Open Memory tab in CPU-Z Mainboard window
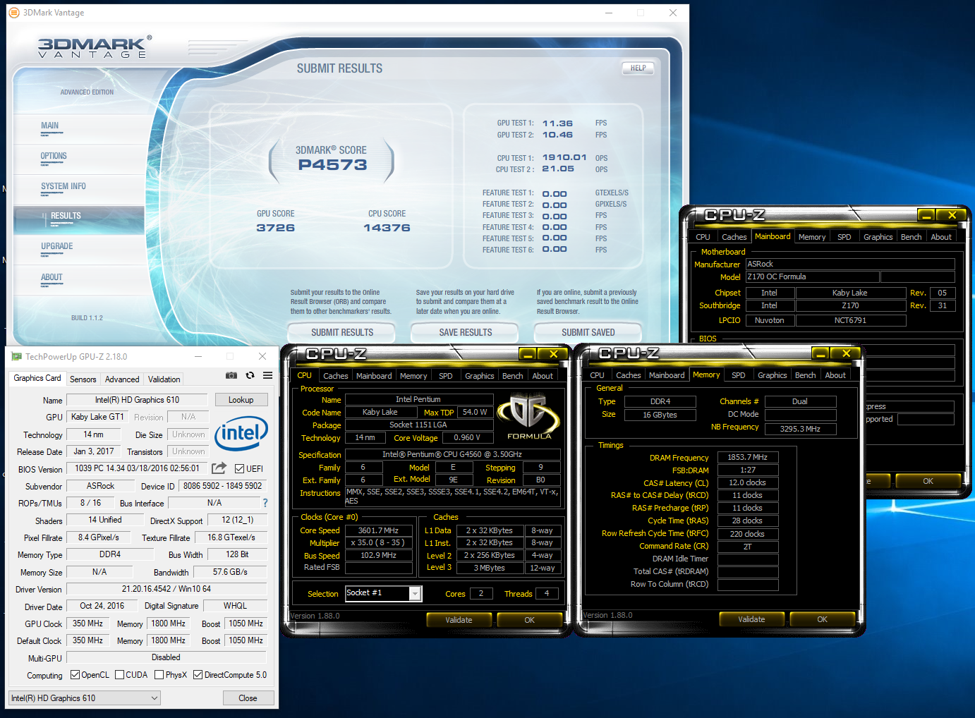The image size is (975, 718). [812, 237]
